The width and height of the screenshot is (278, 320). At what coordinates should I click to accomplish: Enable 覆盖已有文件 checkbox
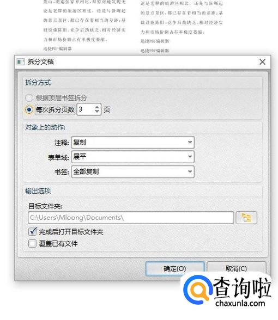click(x=33, y=243)
